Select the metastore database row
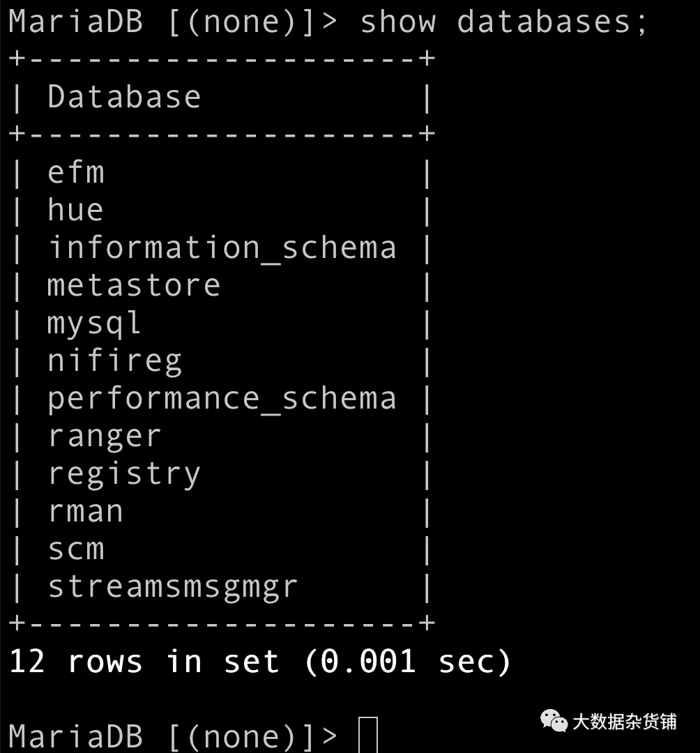This screenshot has height=753, width=700. tap(134, 285)
